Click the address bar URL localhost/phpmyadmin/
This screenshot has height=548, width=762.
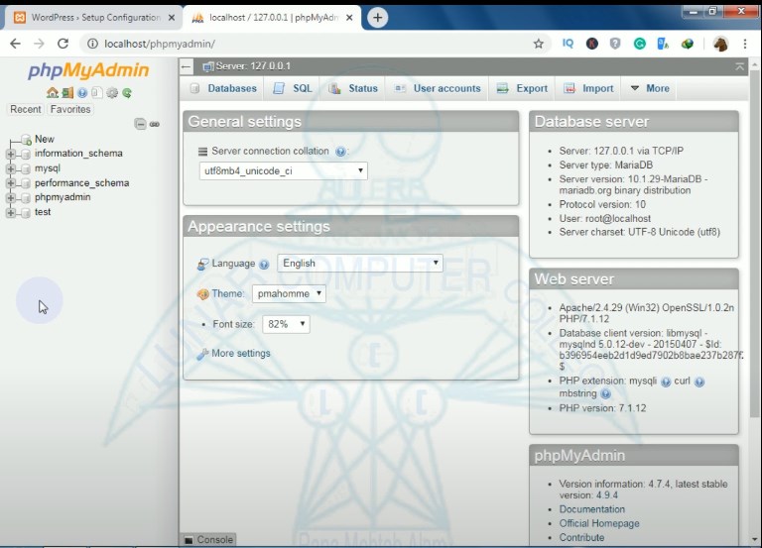(160, 44)
